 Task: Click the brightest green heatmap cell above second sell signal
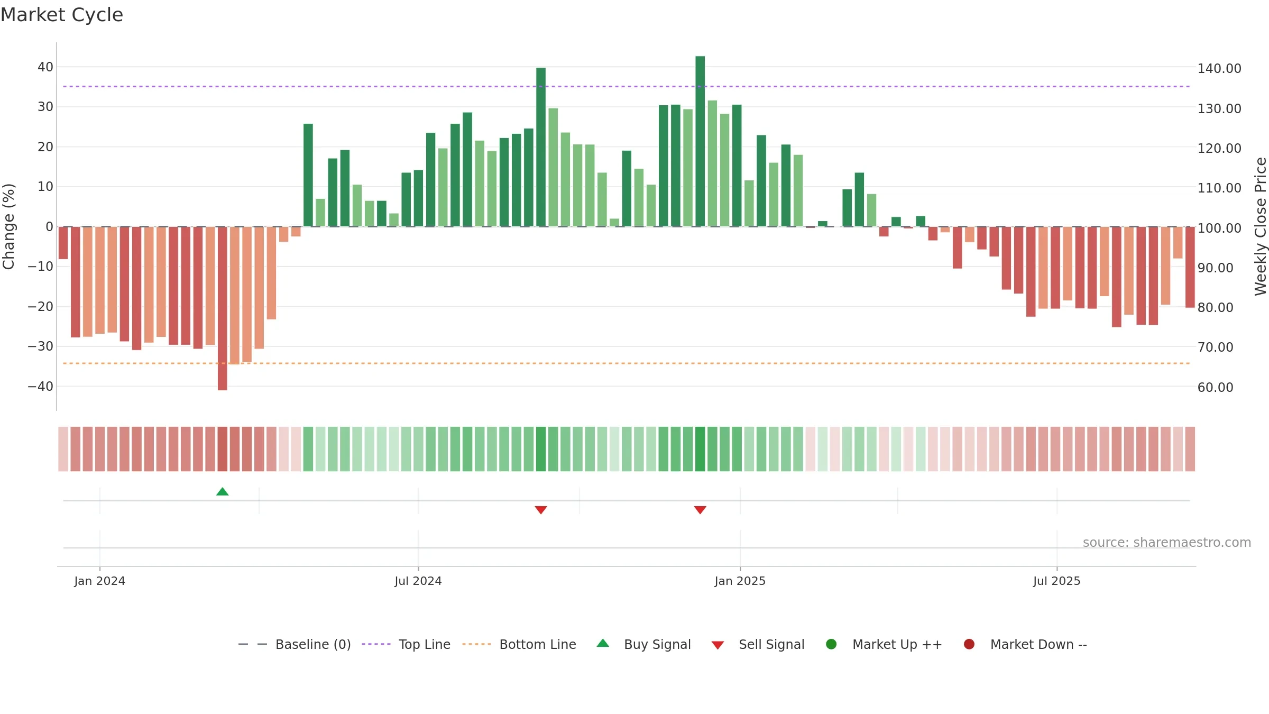[700, 449]
